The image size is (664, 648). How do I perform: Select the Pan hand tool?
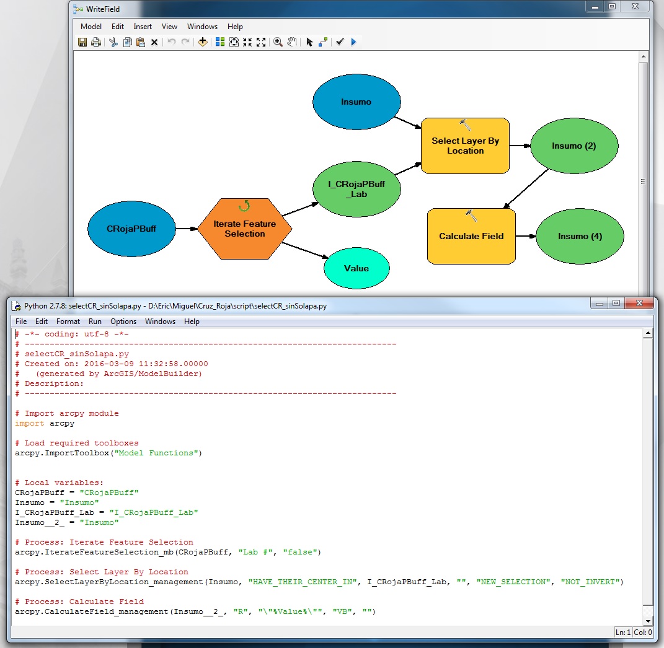291,42
